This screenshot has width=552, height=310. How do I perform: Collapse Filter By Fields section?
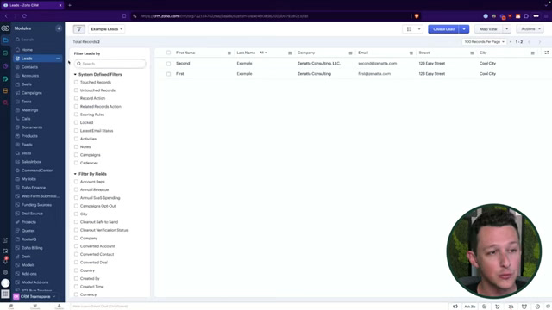pos(75,174)
